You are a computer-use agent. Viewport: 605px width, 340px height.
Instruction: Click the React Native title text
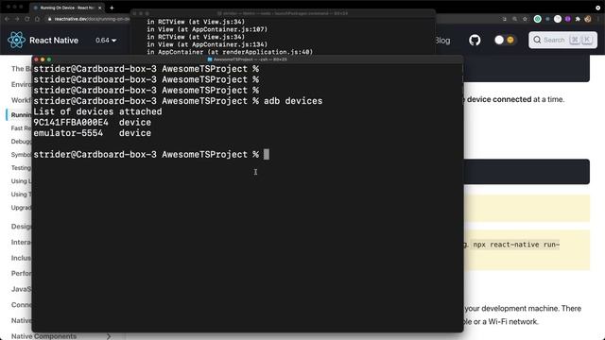click(x=54, y=40)
